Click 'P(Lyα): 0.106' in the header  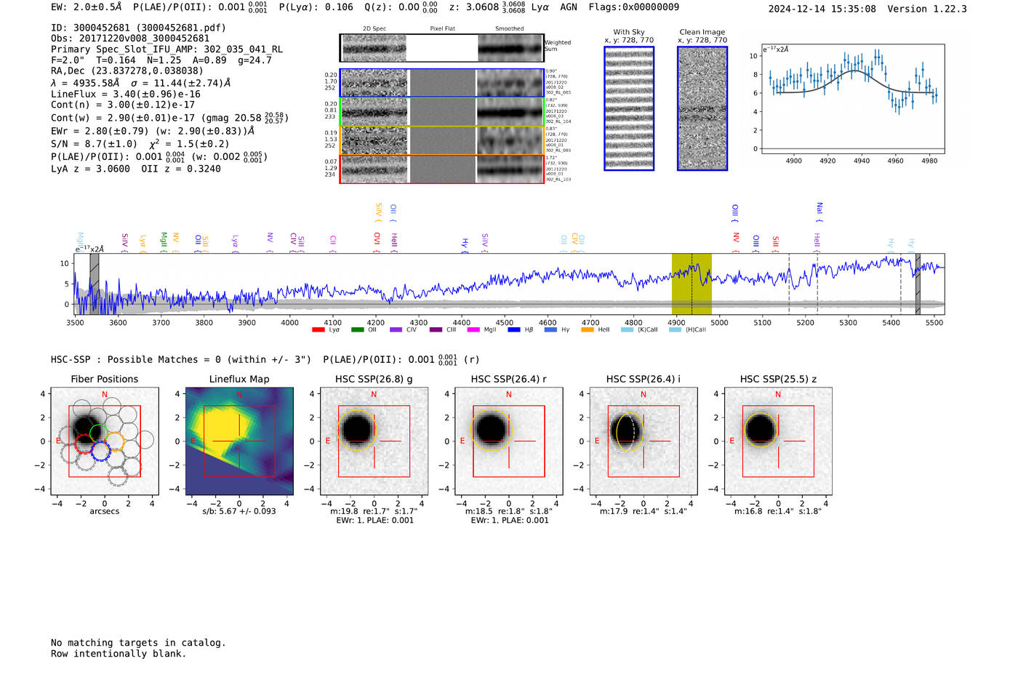(x=316, y=7)
